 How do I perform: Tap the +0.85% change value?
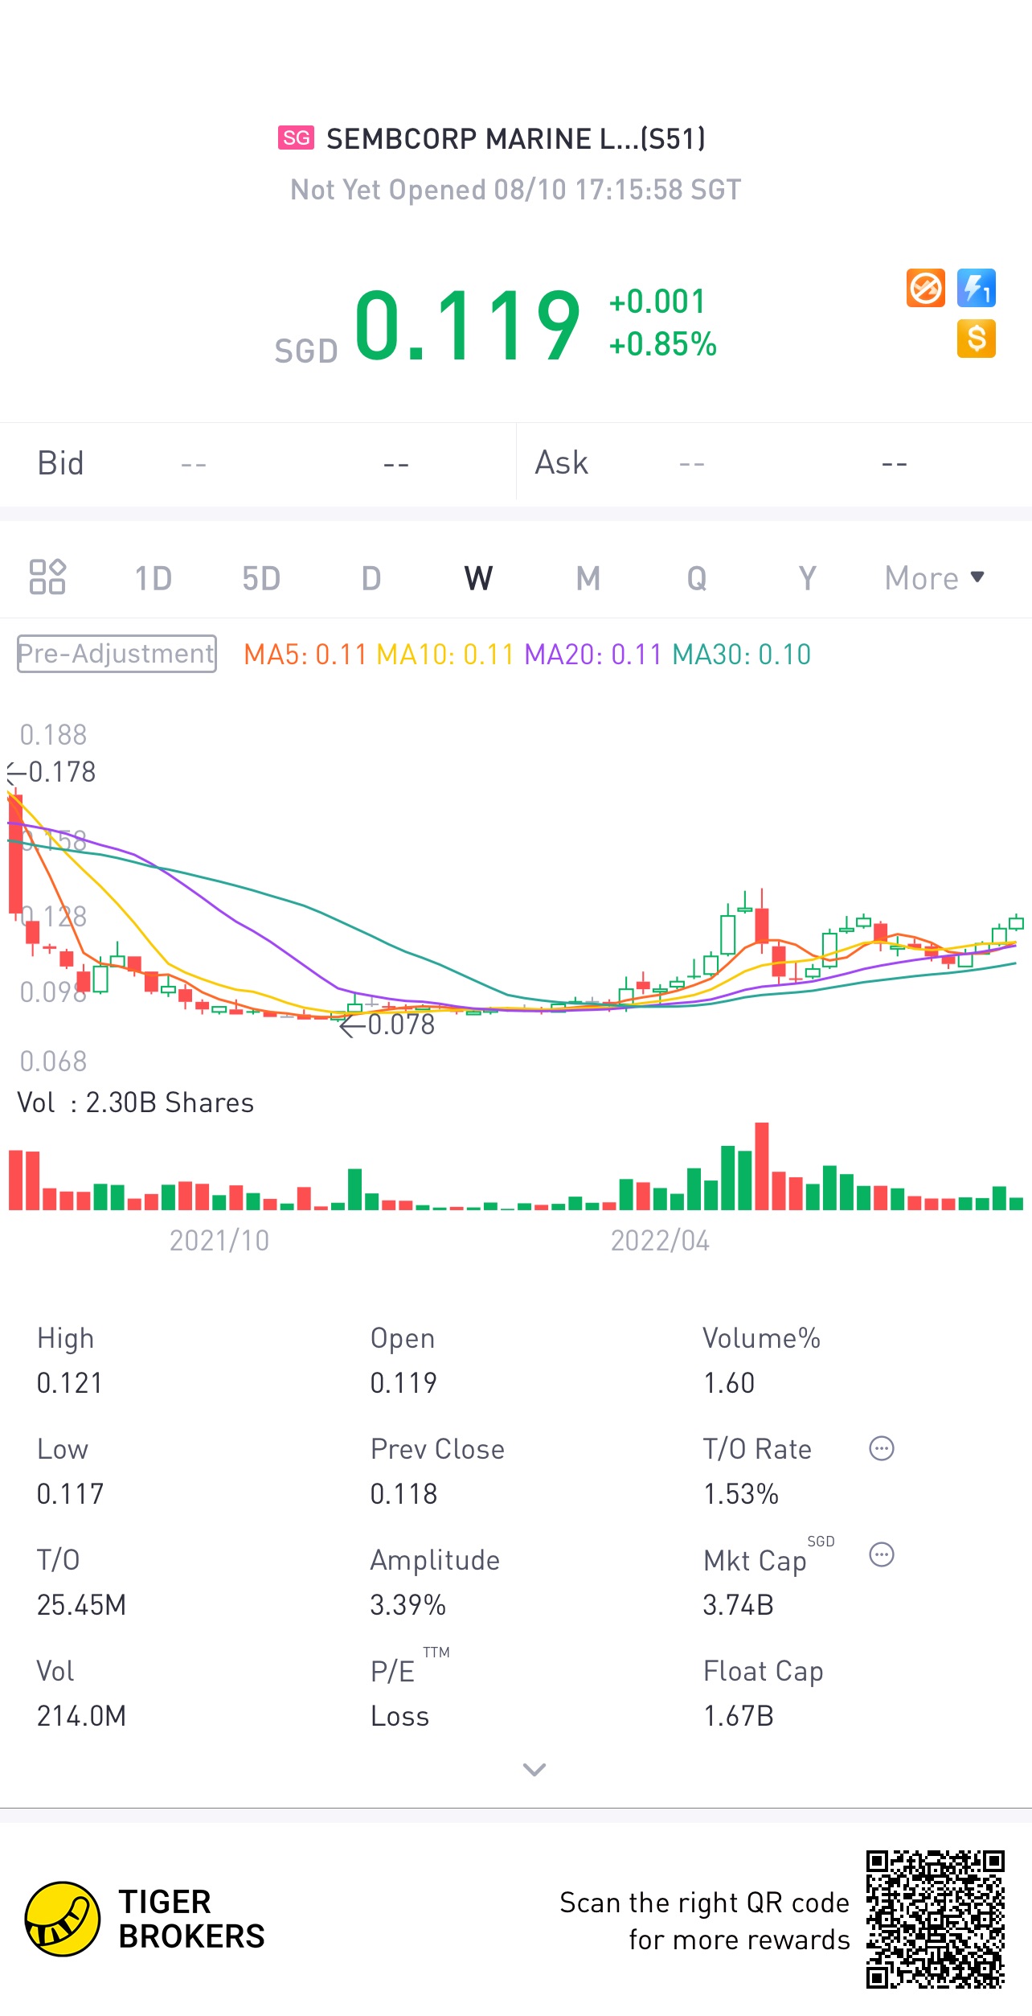663,344
